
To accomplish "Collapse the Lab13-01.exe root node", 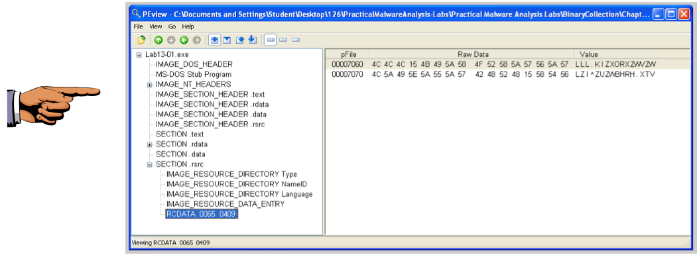I will pos(139,55).
